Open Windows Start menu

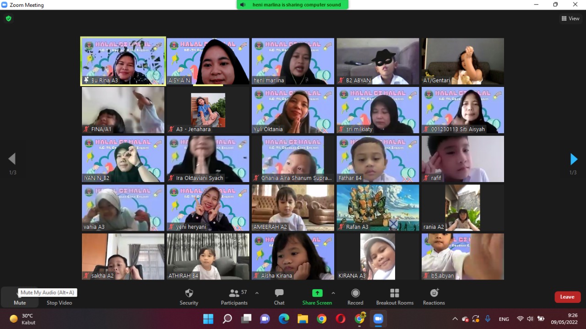[208, 319]
